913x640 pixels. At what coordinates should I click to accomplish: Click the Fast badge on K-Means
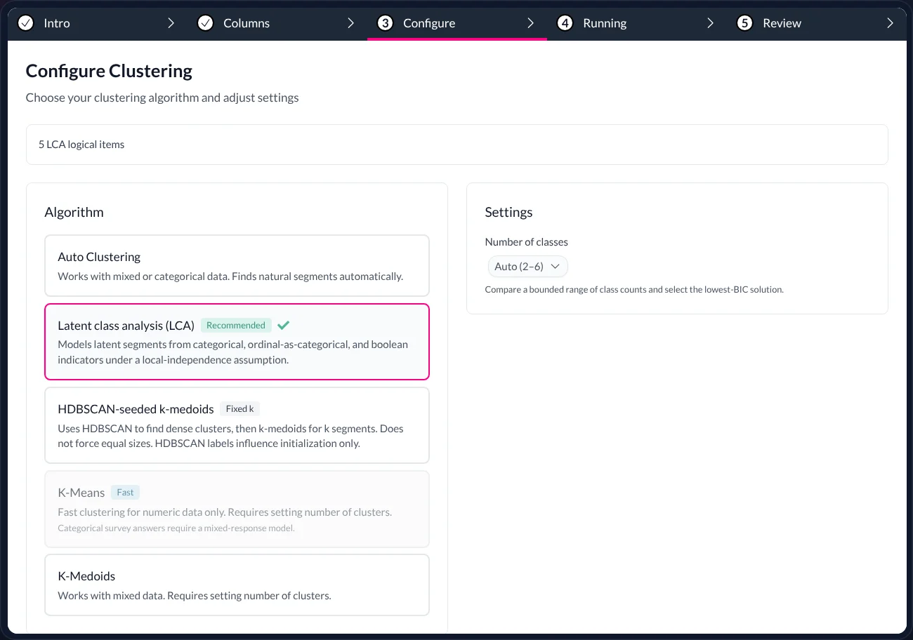pos(125,492)
